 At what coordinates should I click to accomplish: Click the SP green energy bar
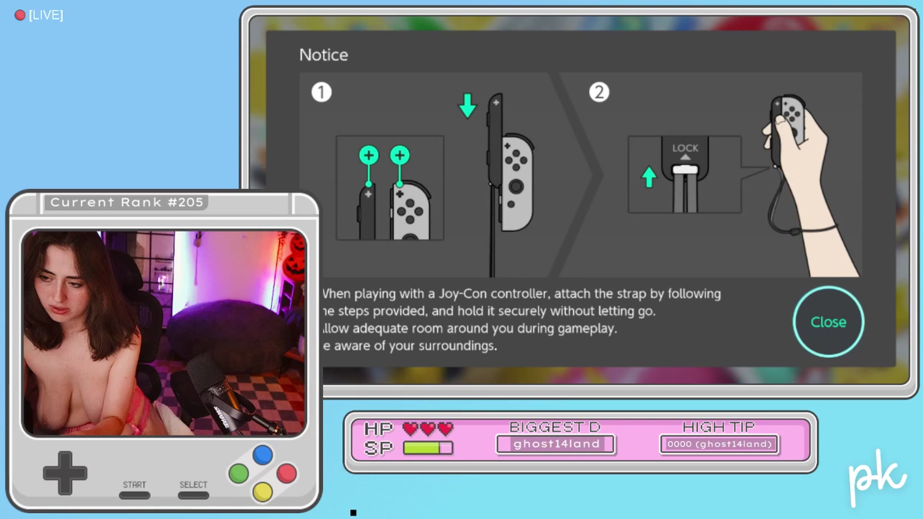point(428,448)
